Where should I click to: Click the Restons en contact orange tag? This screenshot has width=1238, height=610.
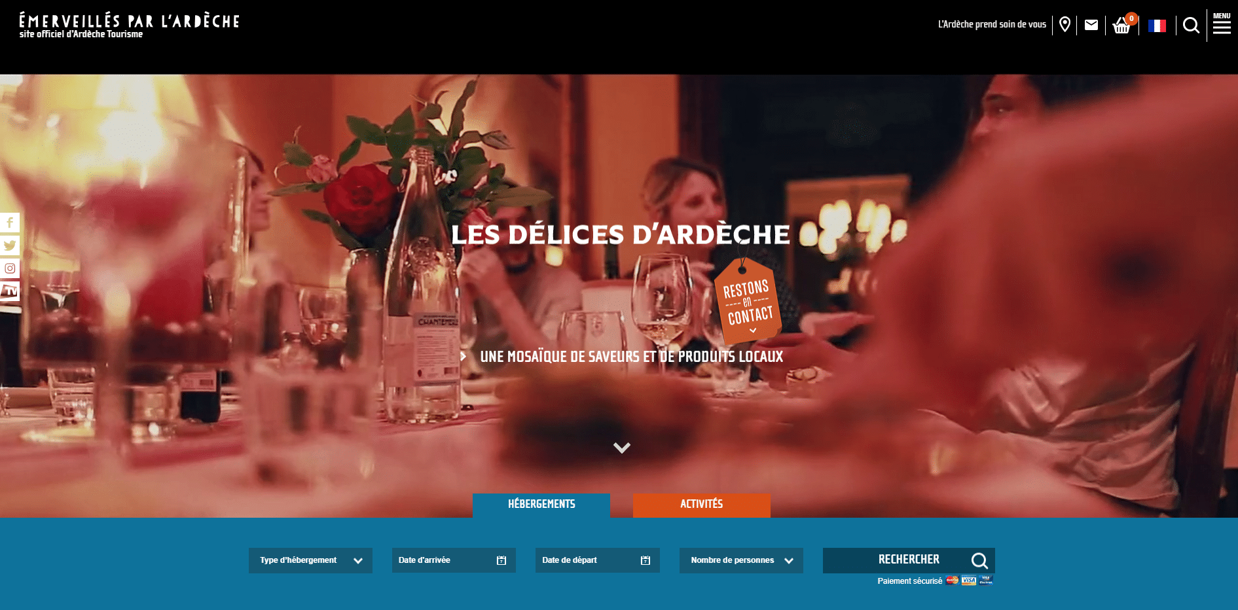(x=747, y=302)
